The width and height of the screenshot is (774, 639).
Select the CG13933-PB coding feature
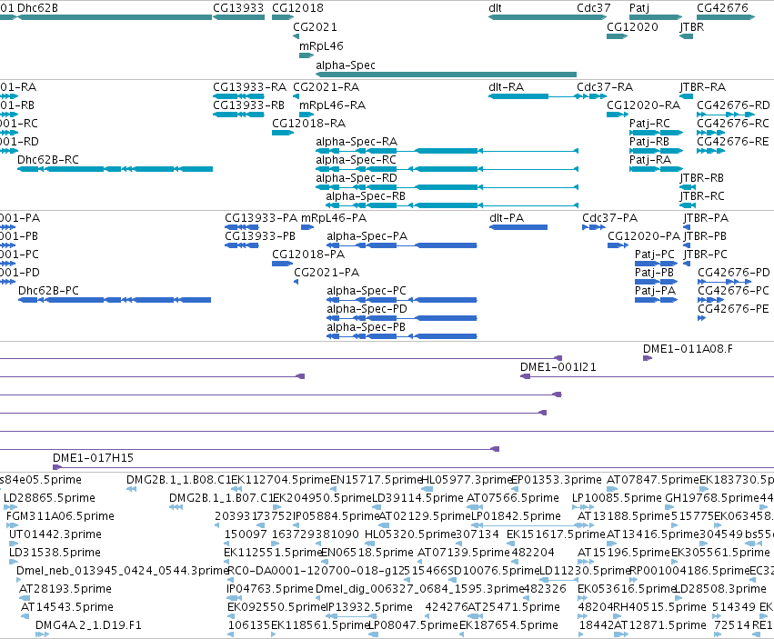pos(242,245)
